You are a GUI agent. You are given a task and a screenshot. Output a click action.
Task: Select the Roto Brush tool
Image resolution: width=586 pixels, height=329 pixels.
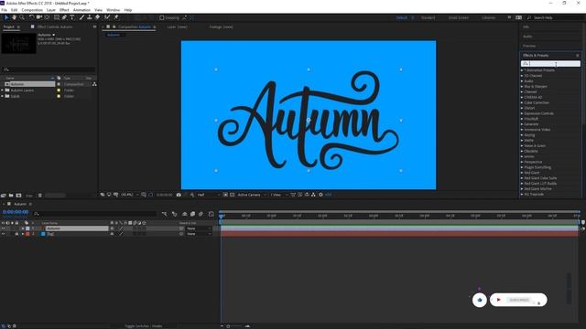pyautogui.click(x=107, y=17)
